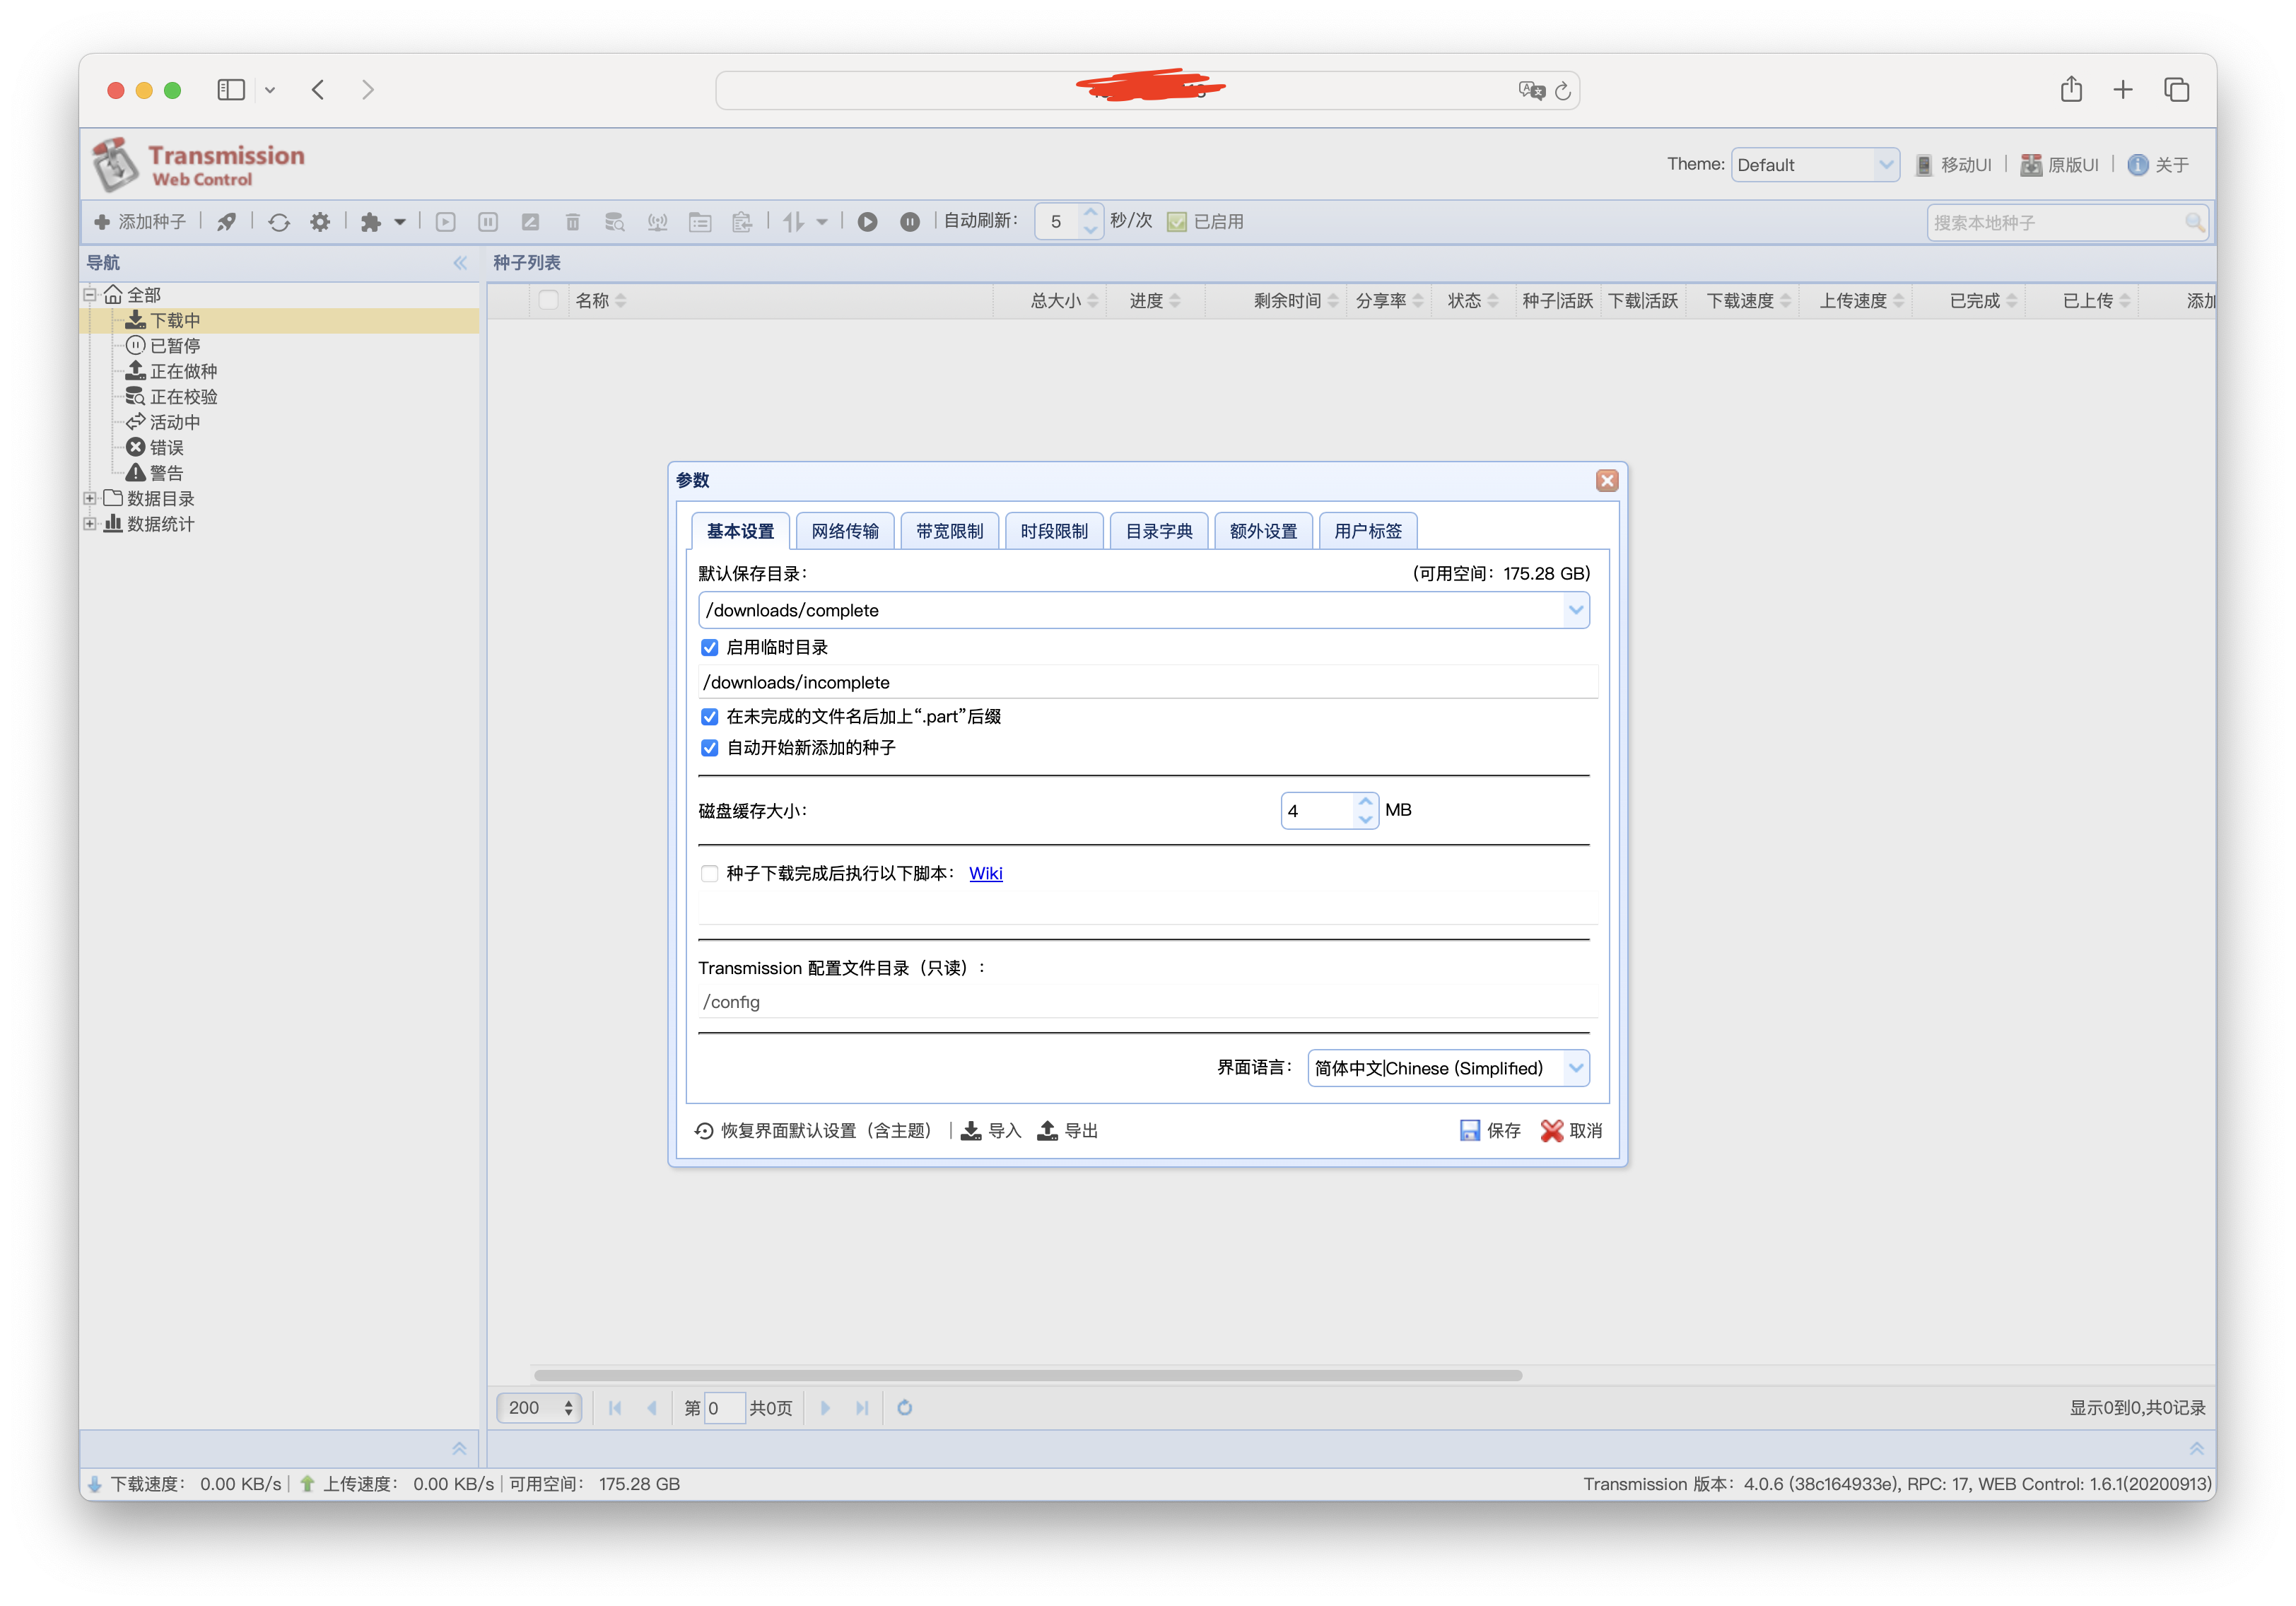Switch to 移动UI mobile interface

click(x=1953, y=165)
